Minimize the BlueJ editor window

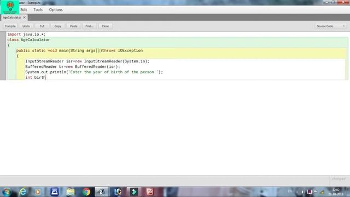[326, 2]
